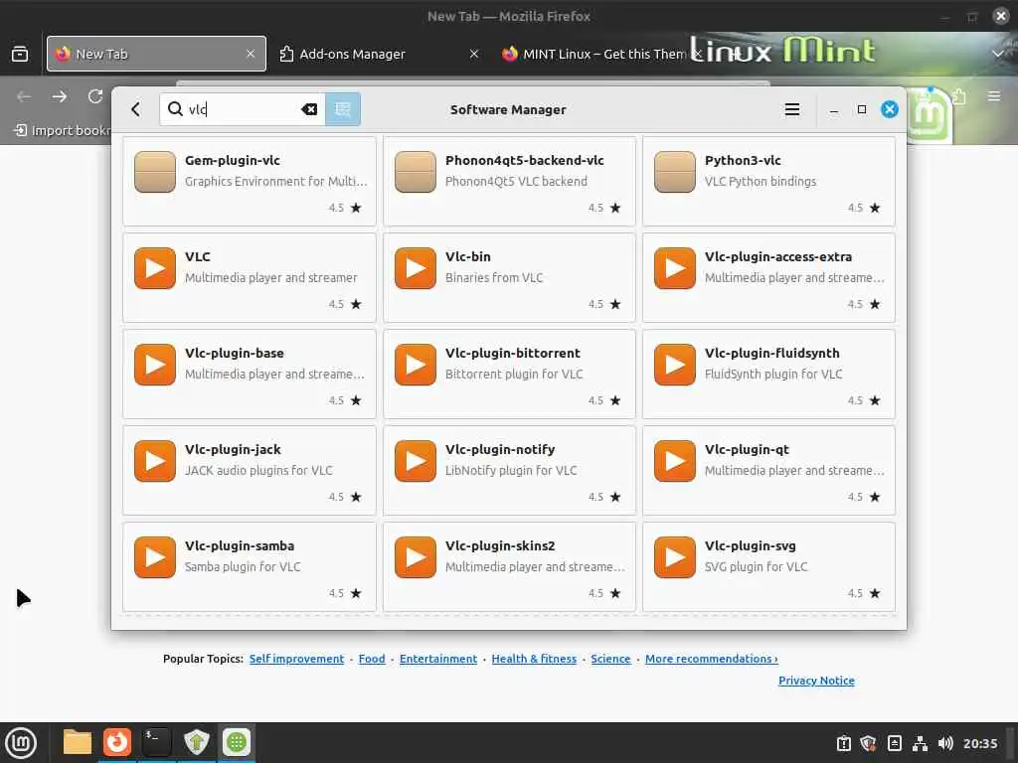Open Self improvement topic link
1018x763 pixels.
pyautogui.click(x=296, y=659)
